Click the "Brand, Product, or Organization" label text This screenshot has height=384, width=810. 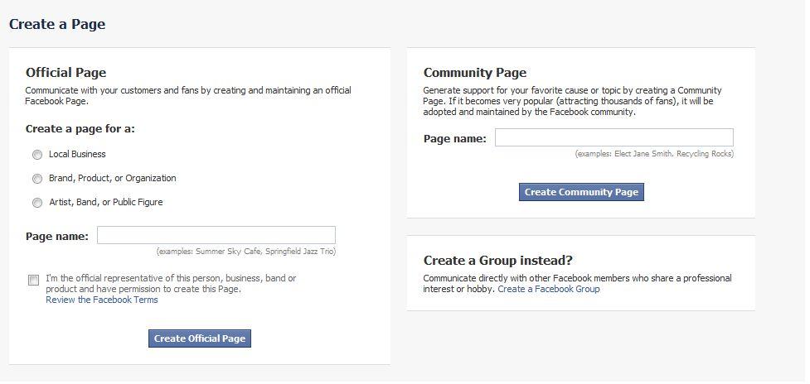pyautogui.click(x=112, y=179)
